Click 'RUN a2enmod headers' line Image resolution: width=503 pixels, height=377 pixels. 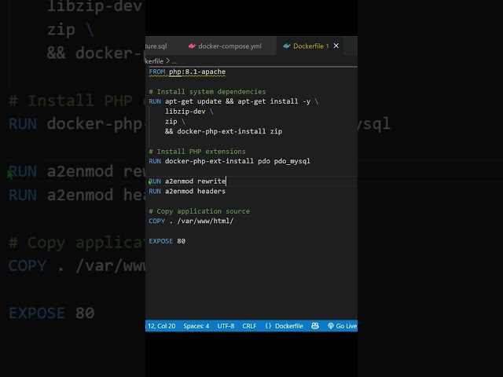(187, 192)
